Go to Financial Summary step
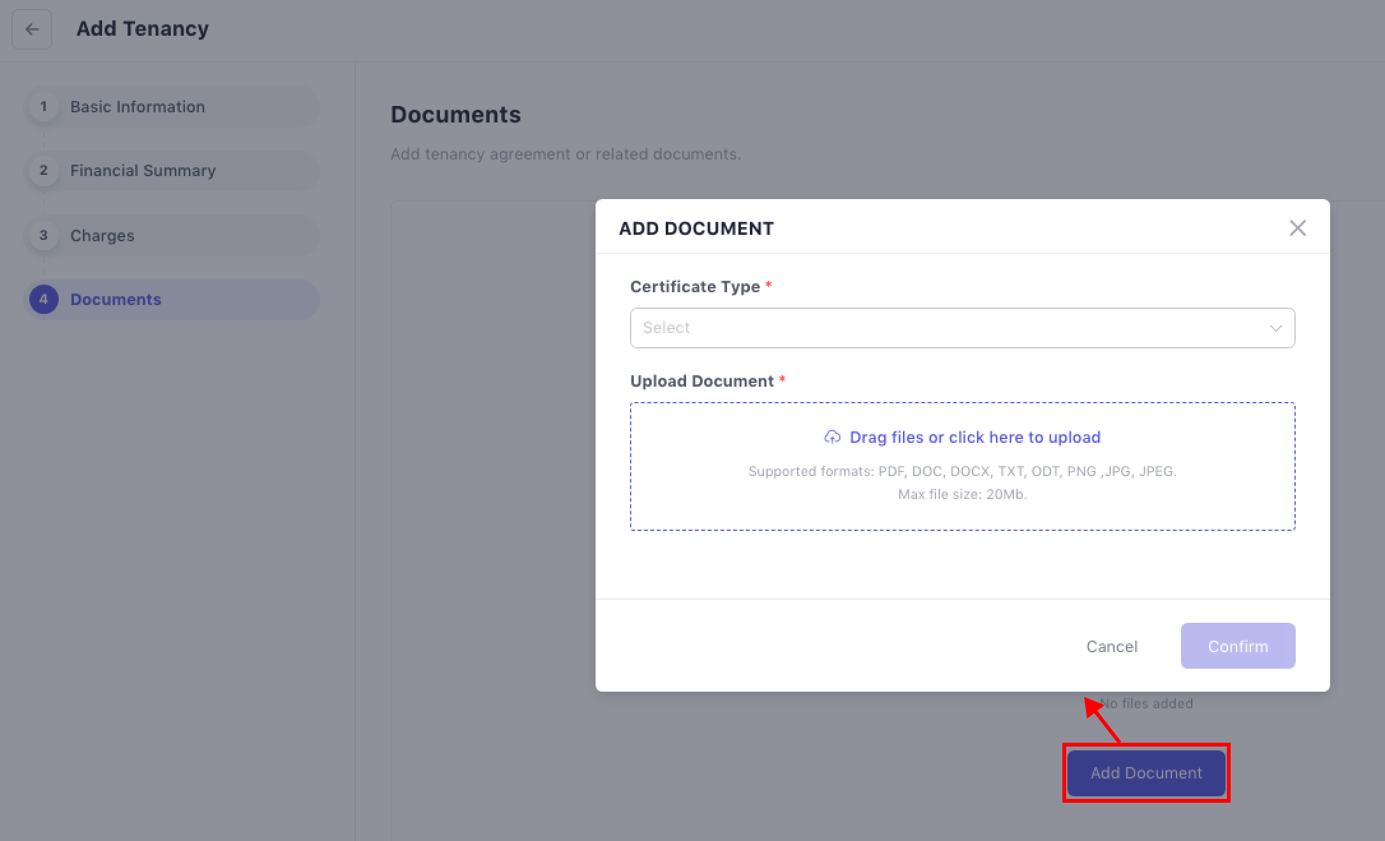1385x841 pixels. [x=143, y=170]
